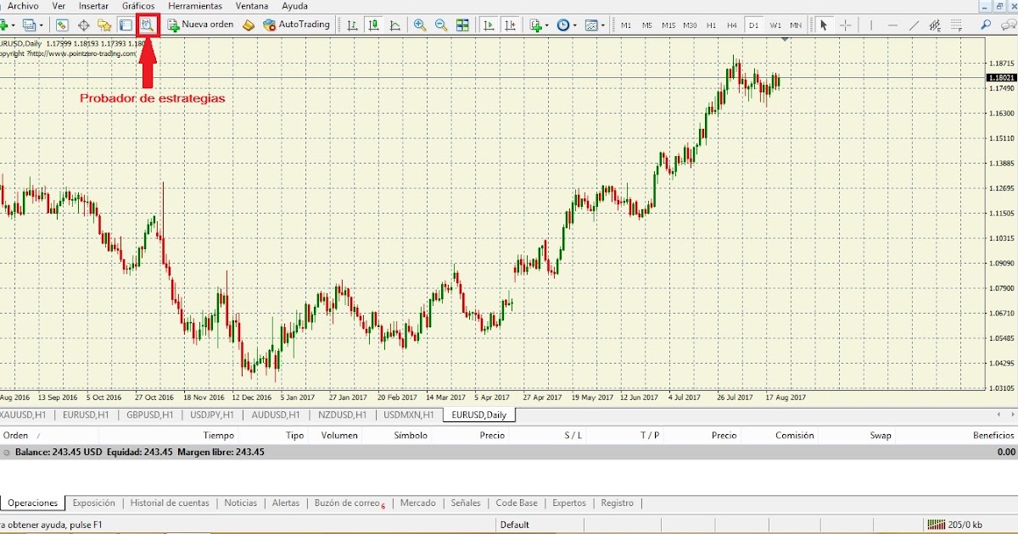The image size is (1018, 534).
Task: Open the Periods dropdown arrow
Action: [575, 25]
